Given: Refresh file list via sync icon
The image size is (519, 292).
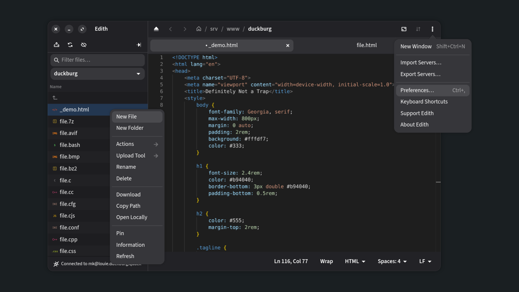Looking at the screenshot, I should click(70, 45).
